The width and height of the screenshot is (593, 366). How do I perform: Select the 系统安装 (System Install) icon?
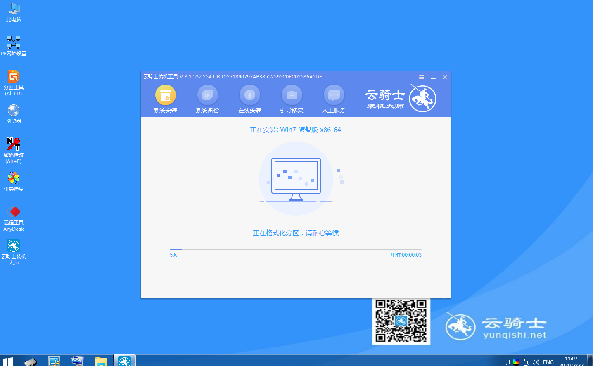(166, 98)
